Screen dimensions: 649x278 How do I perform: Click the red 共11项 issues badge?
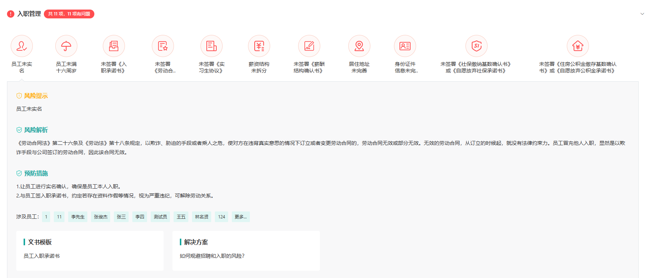coord(69,14)
